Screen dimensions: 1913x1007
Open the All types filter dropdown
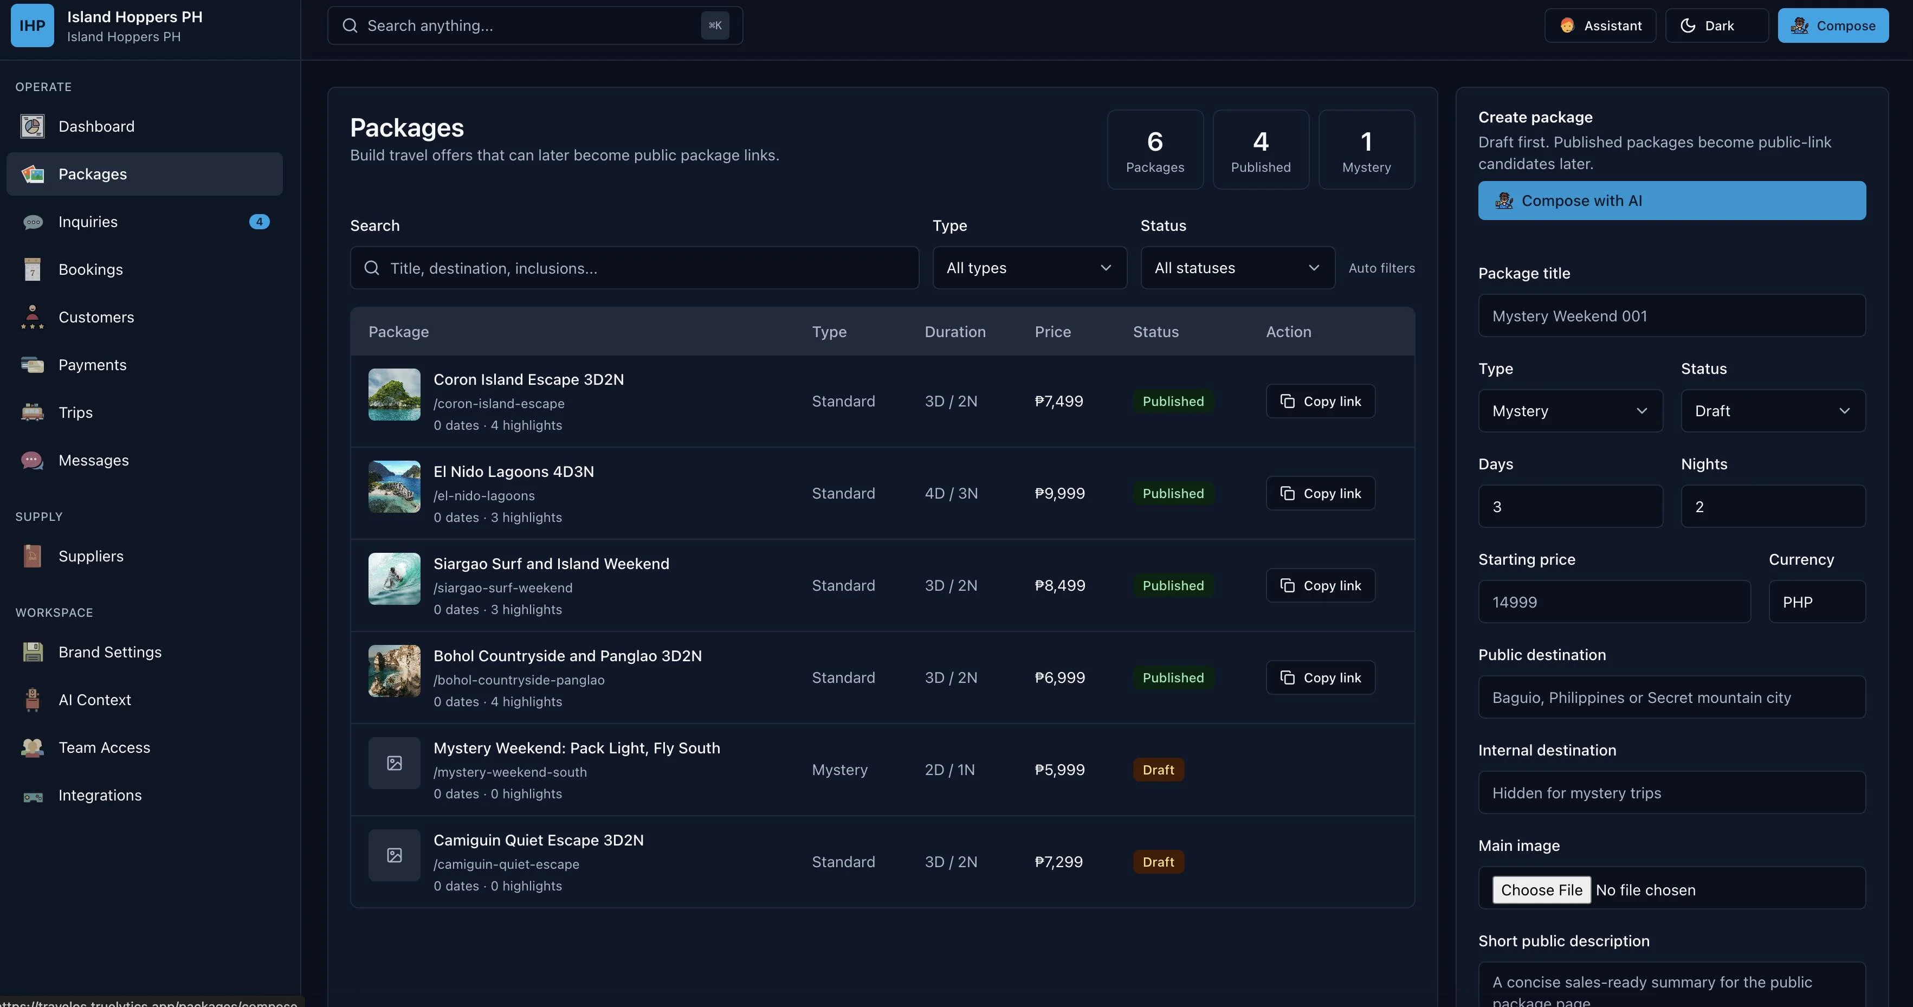(x=1029, y=267)
